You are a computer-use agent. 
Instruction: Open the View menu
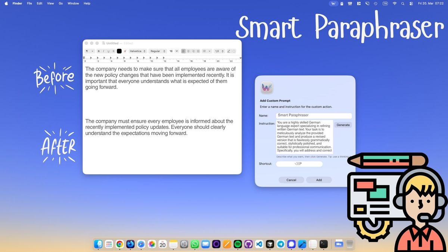(50, 3)
